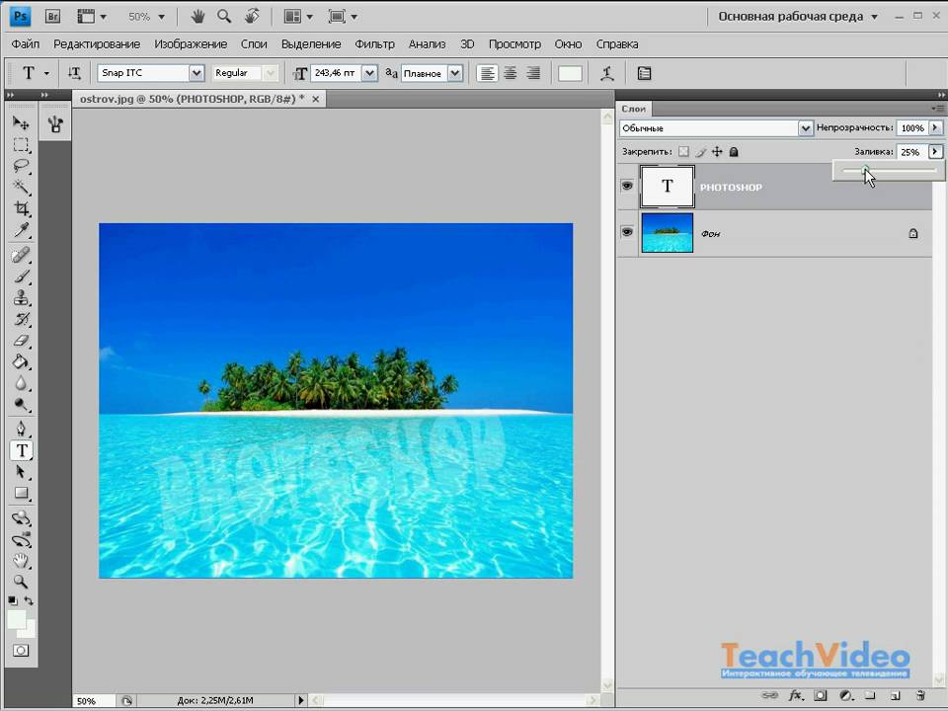
Task: Toggle text orientation button
Action: click(x=74, y=73)
